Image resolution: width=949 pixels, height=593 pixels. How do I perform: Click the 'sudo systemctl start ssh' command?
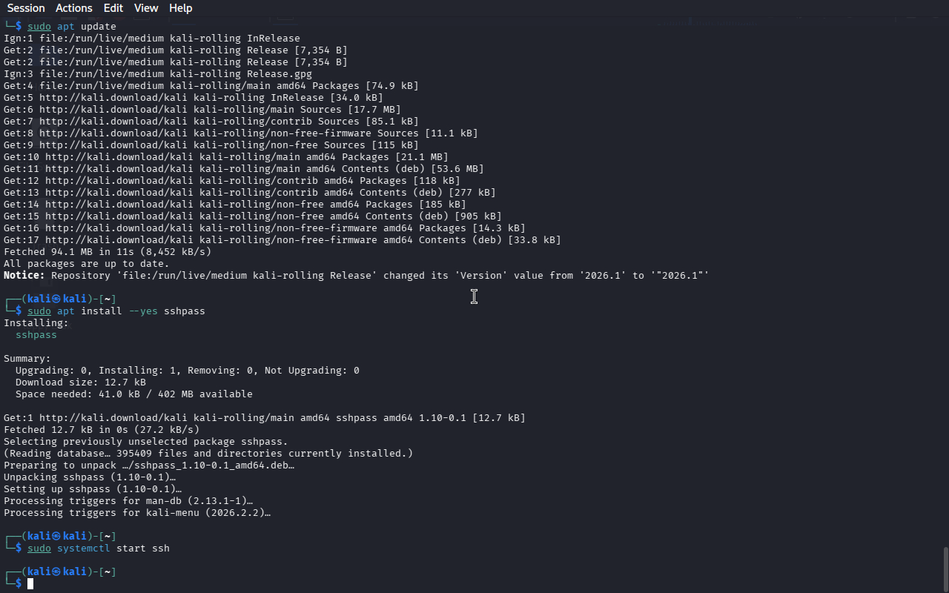point(99,549)
